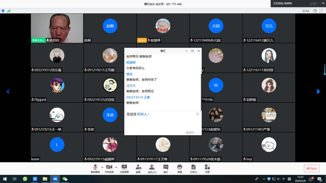This screenshot has height=183, width=326.
Task: Go to previous participant page arrow
Action: 7,91
